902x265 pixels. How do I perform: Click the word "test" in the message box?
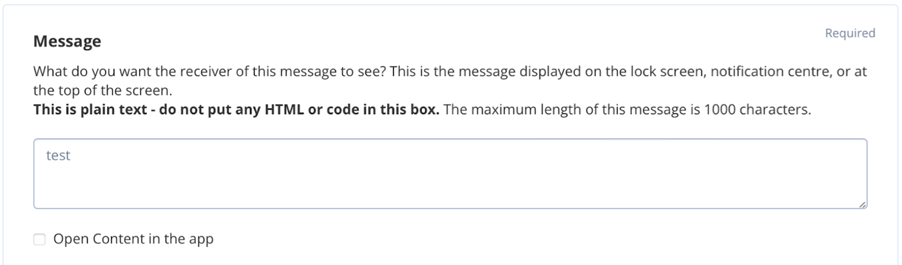(x=58, y=156)
